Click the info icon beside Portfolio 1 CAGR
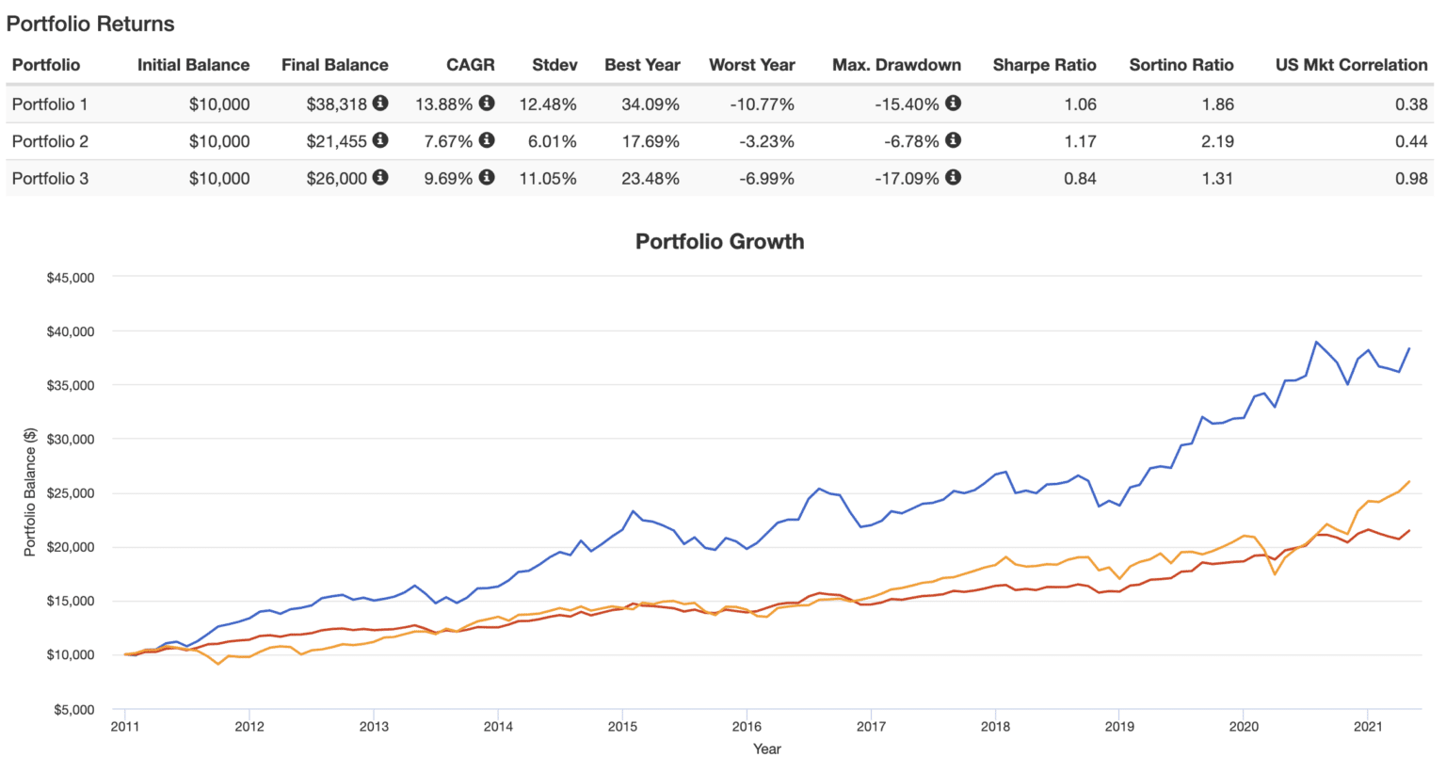This screenshot has height=773, width=1446. (487, 104)
